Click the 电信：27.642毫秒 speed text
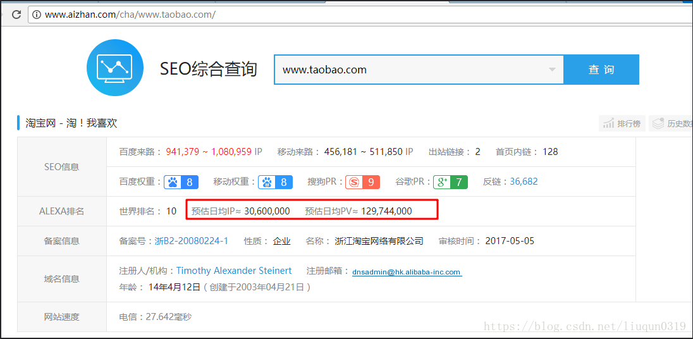693x339 pixels. [x=156, y=317]
